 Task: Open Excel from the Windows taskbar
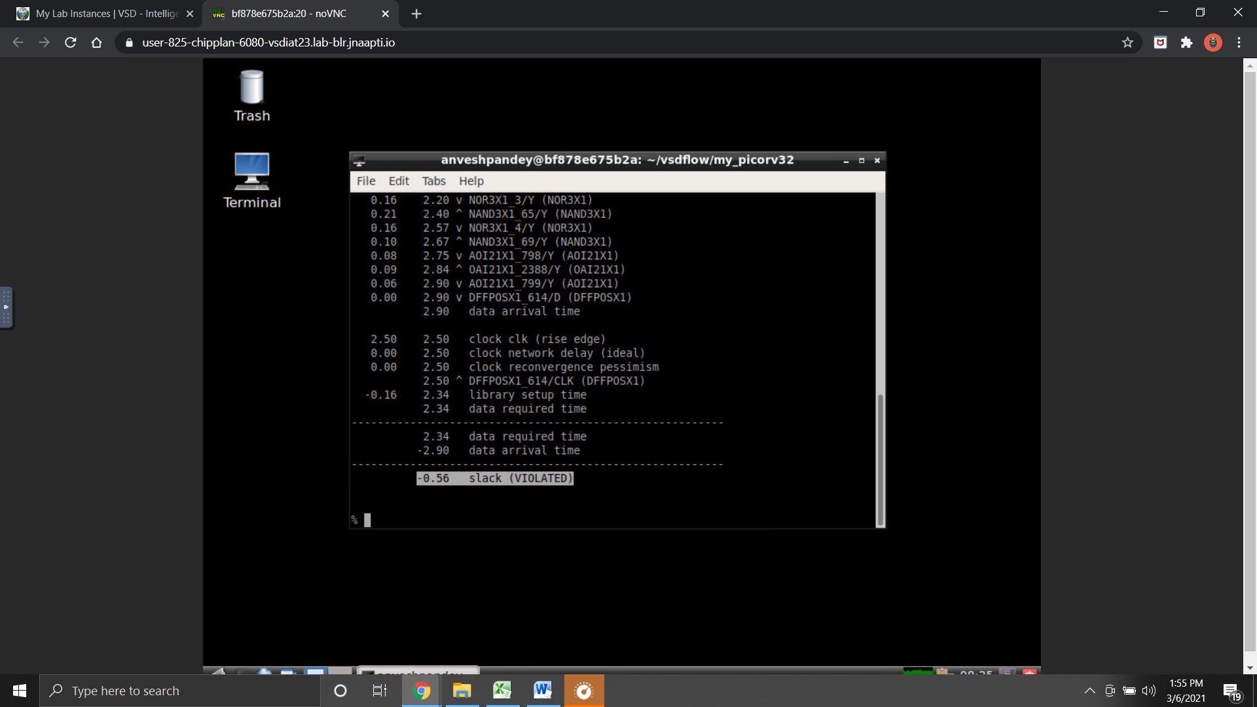point(502,691)
